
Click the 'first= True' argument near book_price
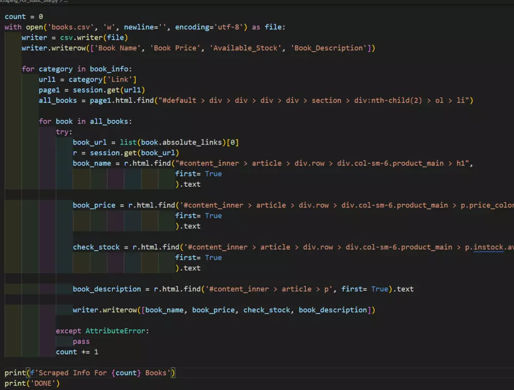pos(199,216)
